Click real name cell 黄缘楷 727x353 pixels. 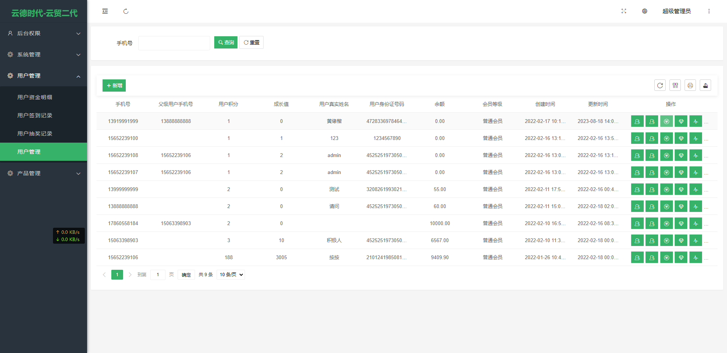[x=334, y=121]
